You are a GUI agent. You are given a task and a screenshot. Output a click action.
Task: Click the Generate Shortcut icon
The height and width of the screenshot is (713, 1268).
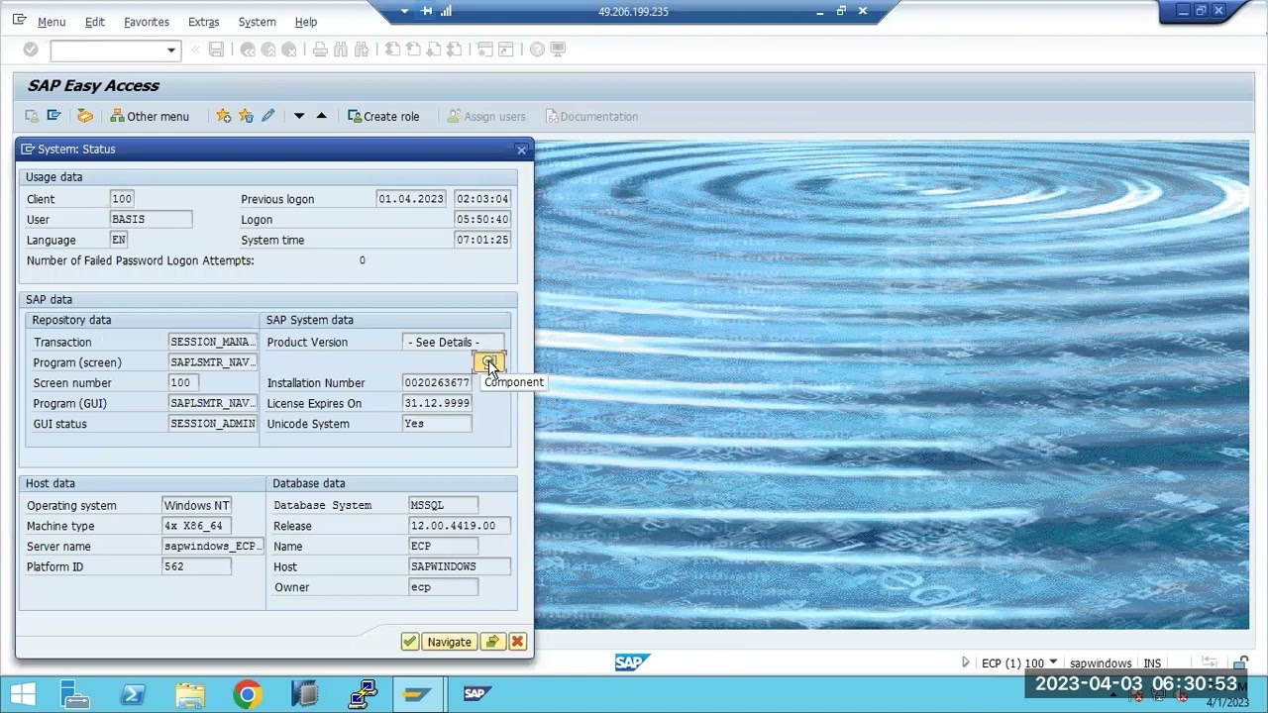506,50
